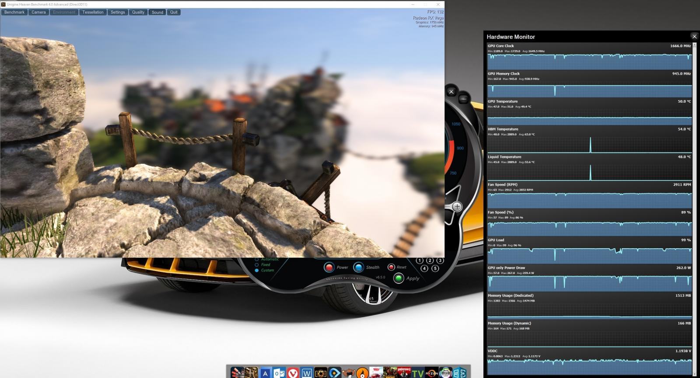The height and width of the screenshot is (378, 700).
Task: Open the monkey face app in dock
Action: coord(349,373)
